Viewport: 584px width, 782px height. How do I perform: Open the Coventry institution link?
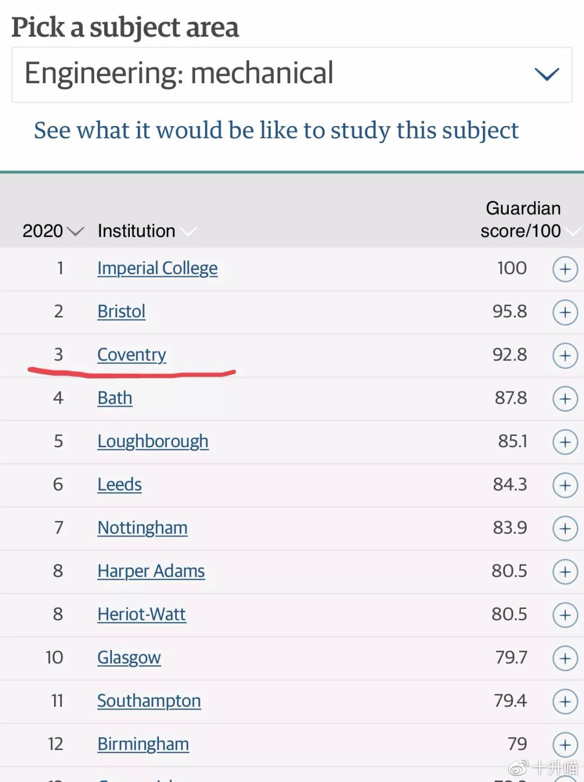[x=131, y=355]
